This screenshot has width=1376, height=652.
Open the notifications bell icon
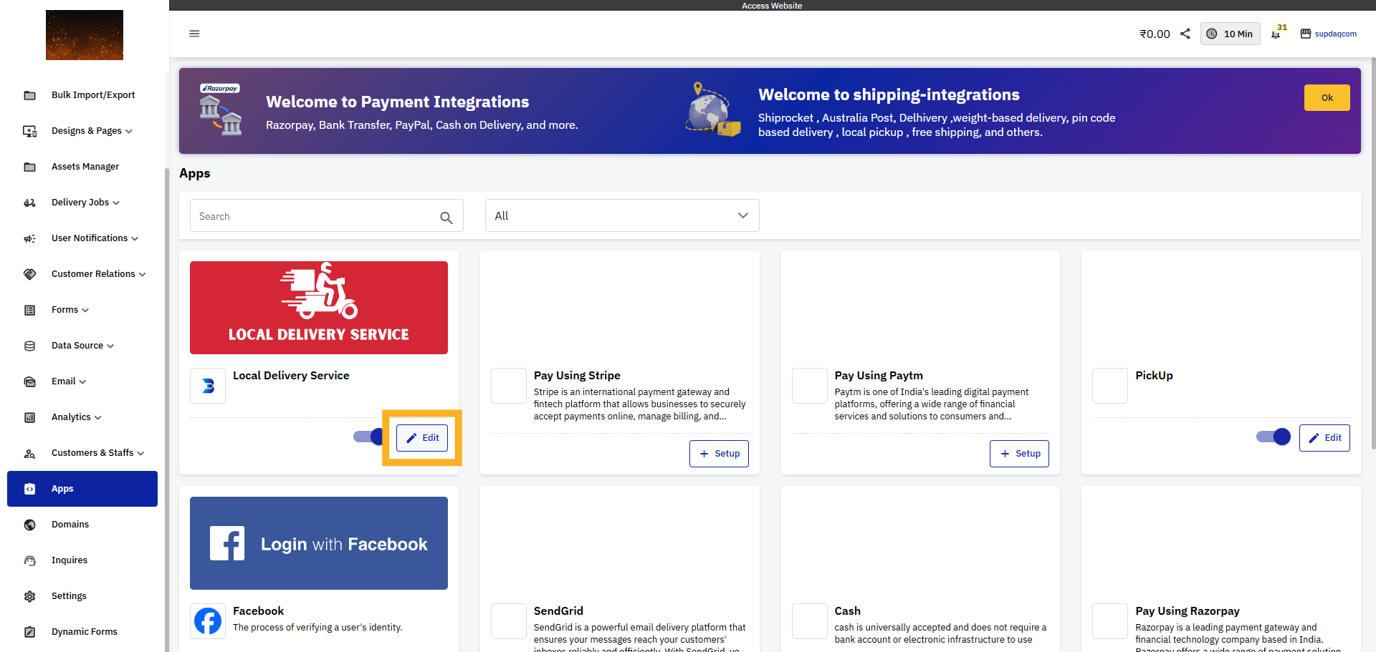[1276, 34]
